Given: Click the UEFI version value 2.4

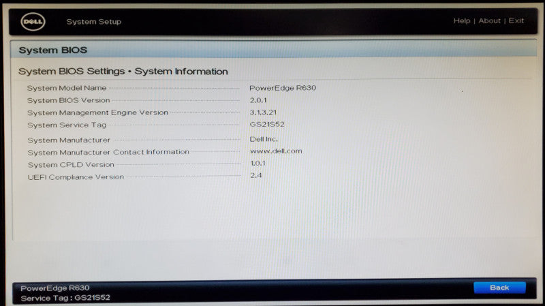Looking at the screenshot, I should tap(256, 175).
